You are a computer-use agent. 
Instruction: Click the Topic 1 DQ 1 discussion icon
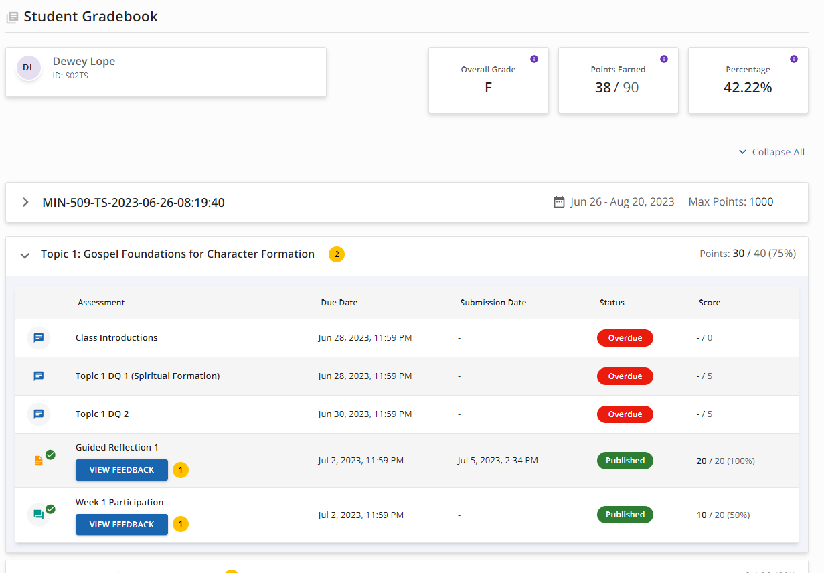click(39, 376)
